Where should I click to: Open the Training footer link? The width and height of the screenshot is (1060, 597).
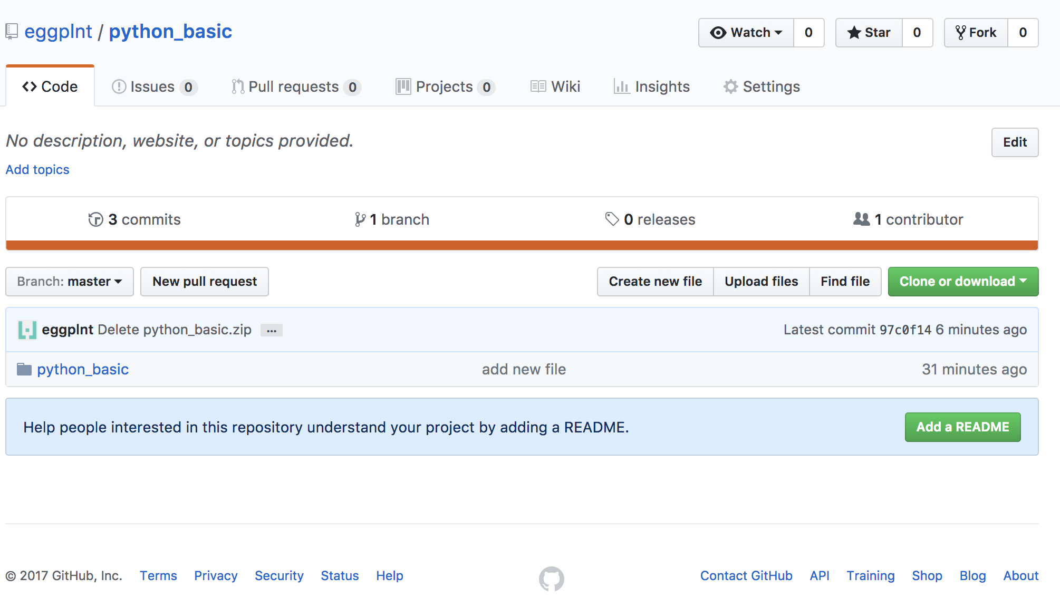tap(871, 576)
